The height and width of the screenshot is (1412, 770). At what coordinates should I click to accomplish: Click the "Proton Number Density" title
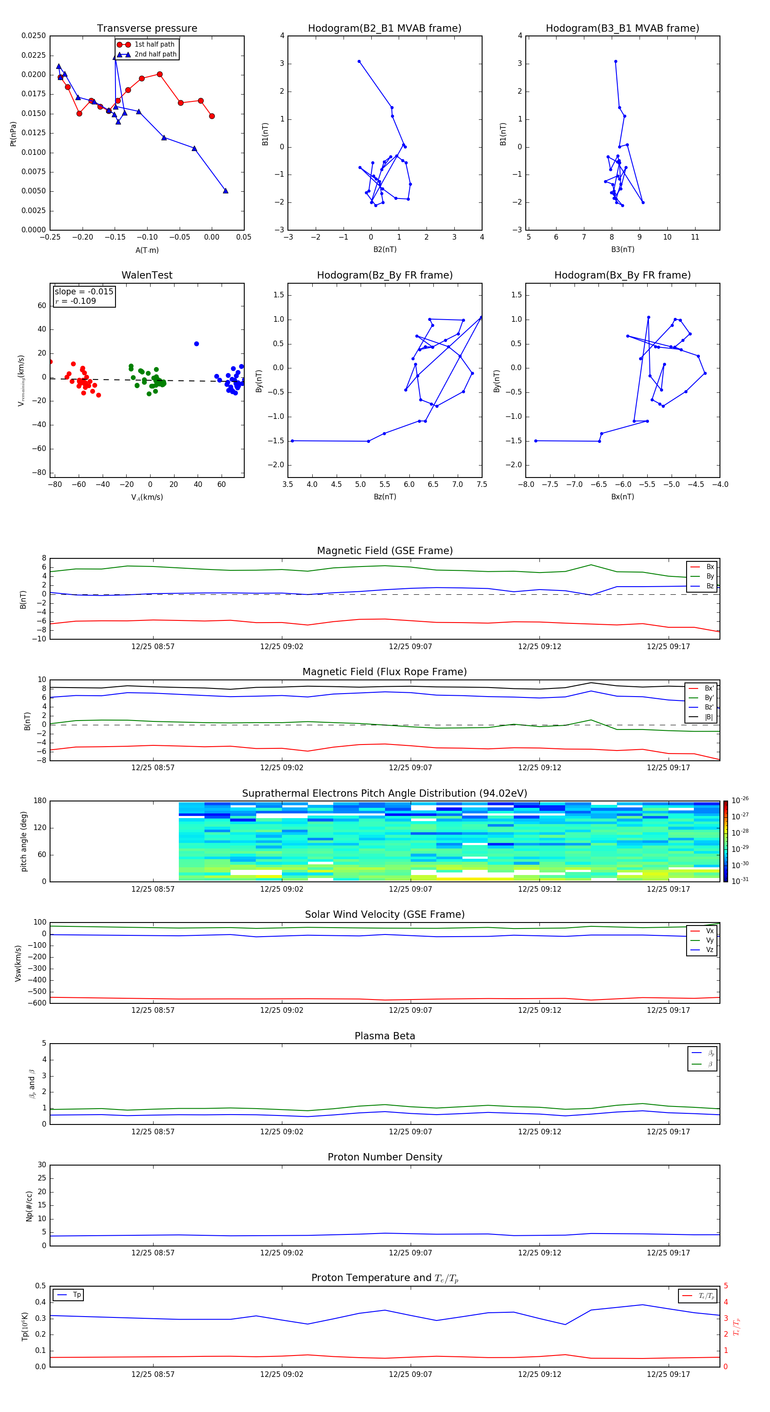[x=385, y=1157]
